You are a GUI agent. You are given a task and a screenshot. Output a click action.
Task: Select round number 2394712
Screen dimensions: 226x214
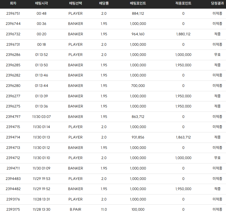click(x=13, y=158)
